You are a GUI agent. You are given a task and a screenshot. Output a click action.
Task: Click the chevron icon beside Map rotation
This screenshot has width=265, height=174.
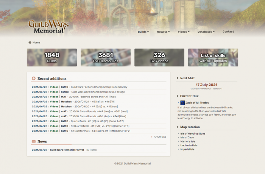pos(177,127)
